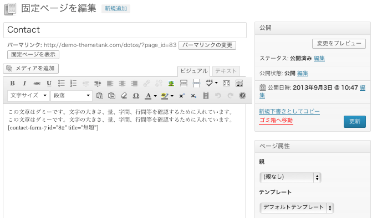Insert a numbered list
Viewport: 372px width, 218px height.
coord(73,84)
